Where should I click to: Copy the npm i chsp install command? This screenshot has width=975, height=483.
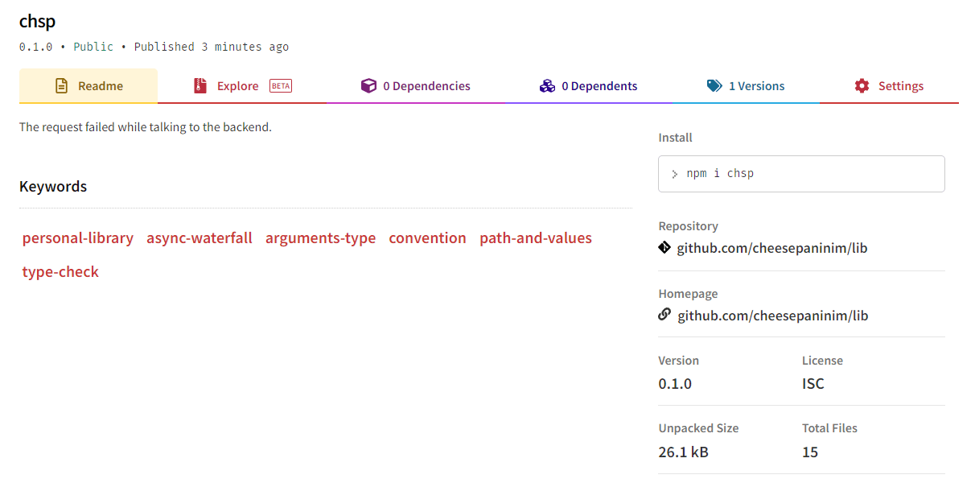[801, 174]
